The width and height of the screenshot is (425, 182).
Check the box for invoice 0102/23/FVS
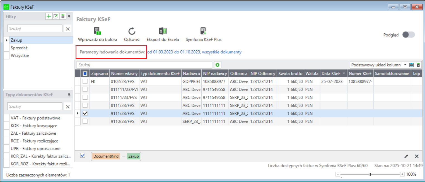[85, 81]
